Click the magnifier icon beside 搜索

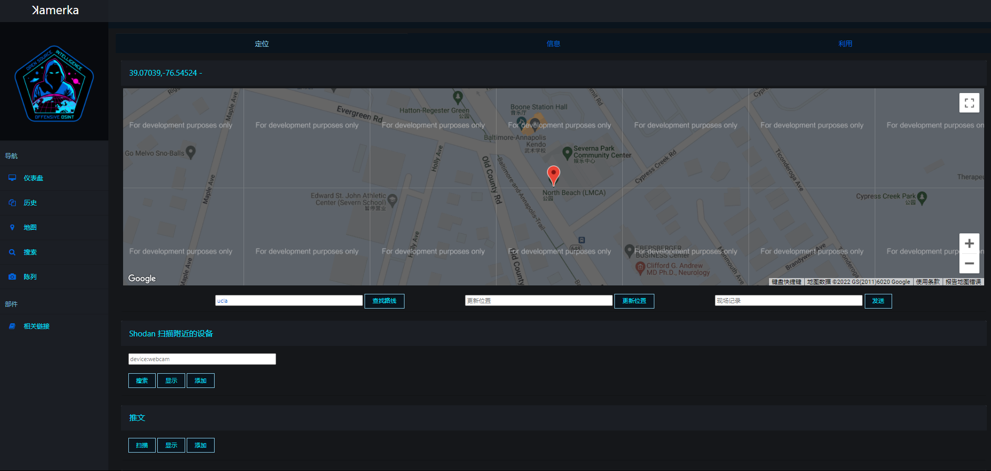tap(12, 252)
